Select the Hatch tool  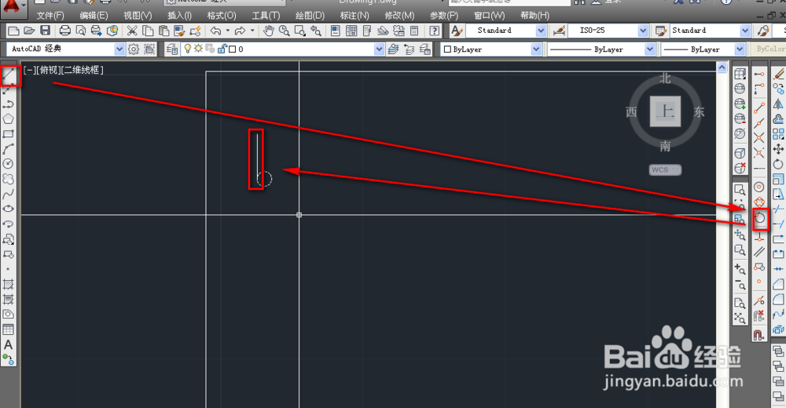8,284
